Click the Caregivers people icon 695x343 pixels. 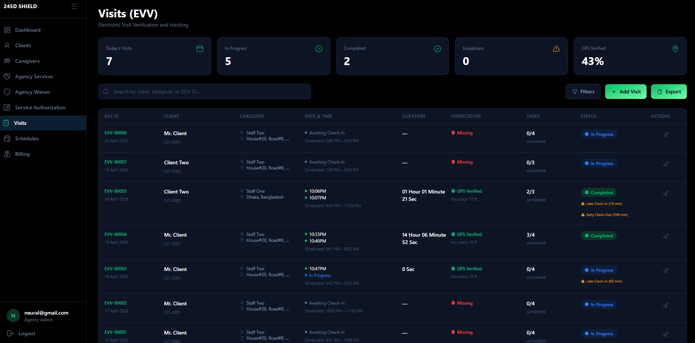point(7,61)
